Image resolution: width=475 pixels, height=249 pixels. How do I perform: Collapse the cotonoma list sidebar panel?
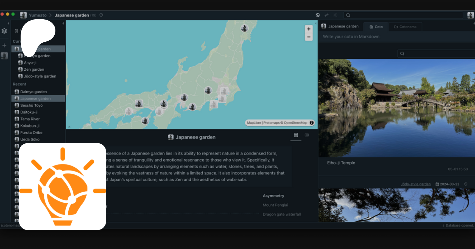click(x=63, y=23)
